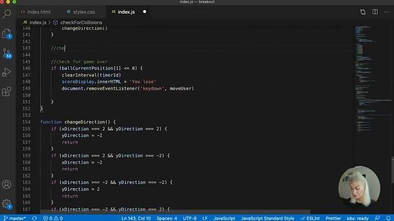This screenshot has height=221, width=394.
Task: Open master branch selector
Action: [15, 219]
